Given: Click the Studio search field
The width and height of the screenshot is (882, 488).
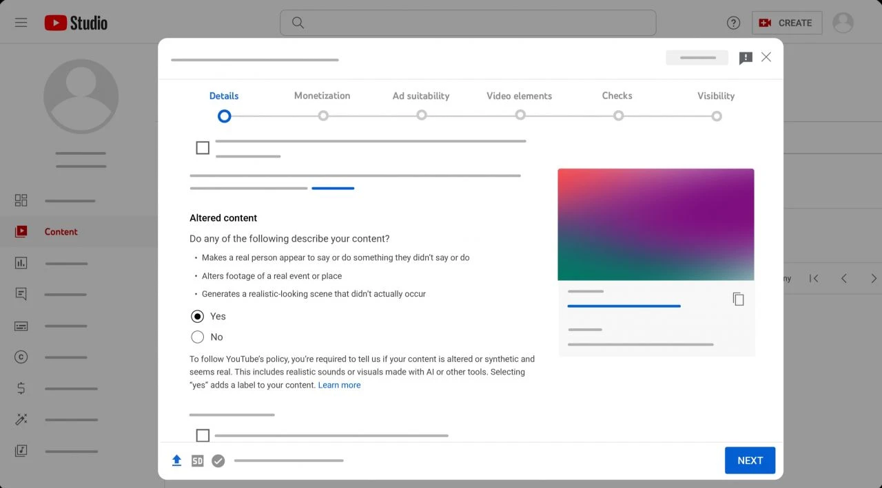Looking at the screenshot, I should coord(468,22).
